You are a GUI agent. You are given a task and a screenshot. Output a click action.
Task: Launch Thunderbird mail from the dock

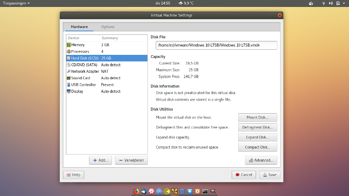click(x=144, y=191)
